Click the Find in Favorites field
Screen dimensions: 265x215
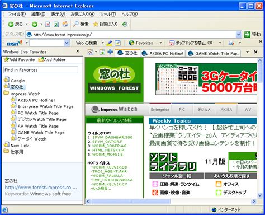tap(41, 70)
